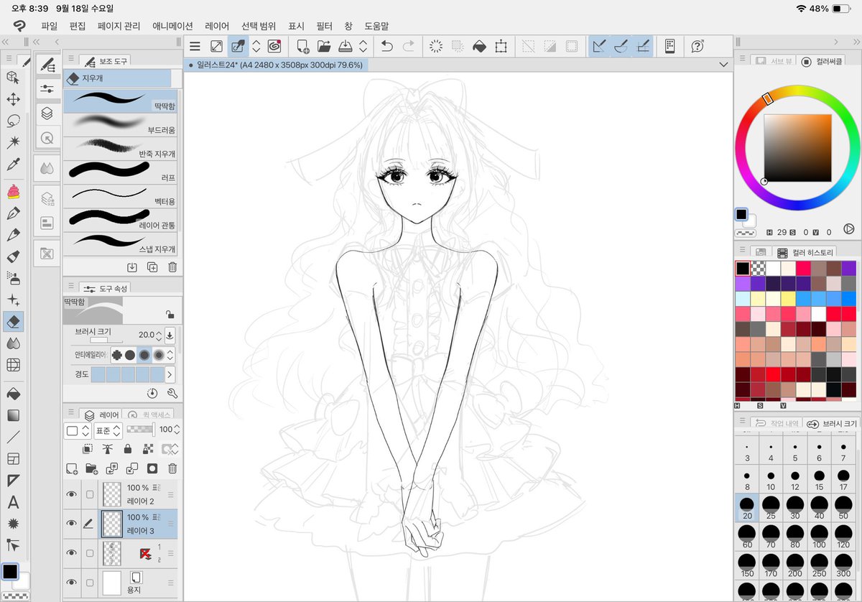Image resolution: width=862 pixels, height=602 pixels.
Task: Pick brush size 50 preset
Action: 843,508
